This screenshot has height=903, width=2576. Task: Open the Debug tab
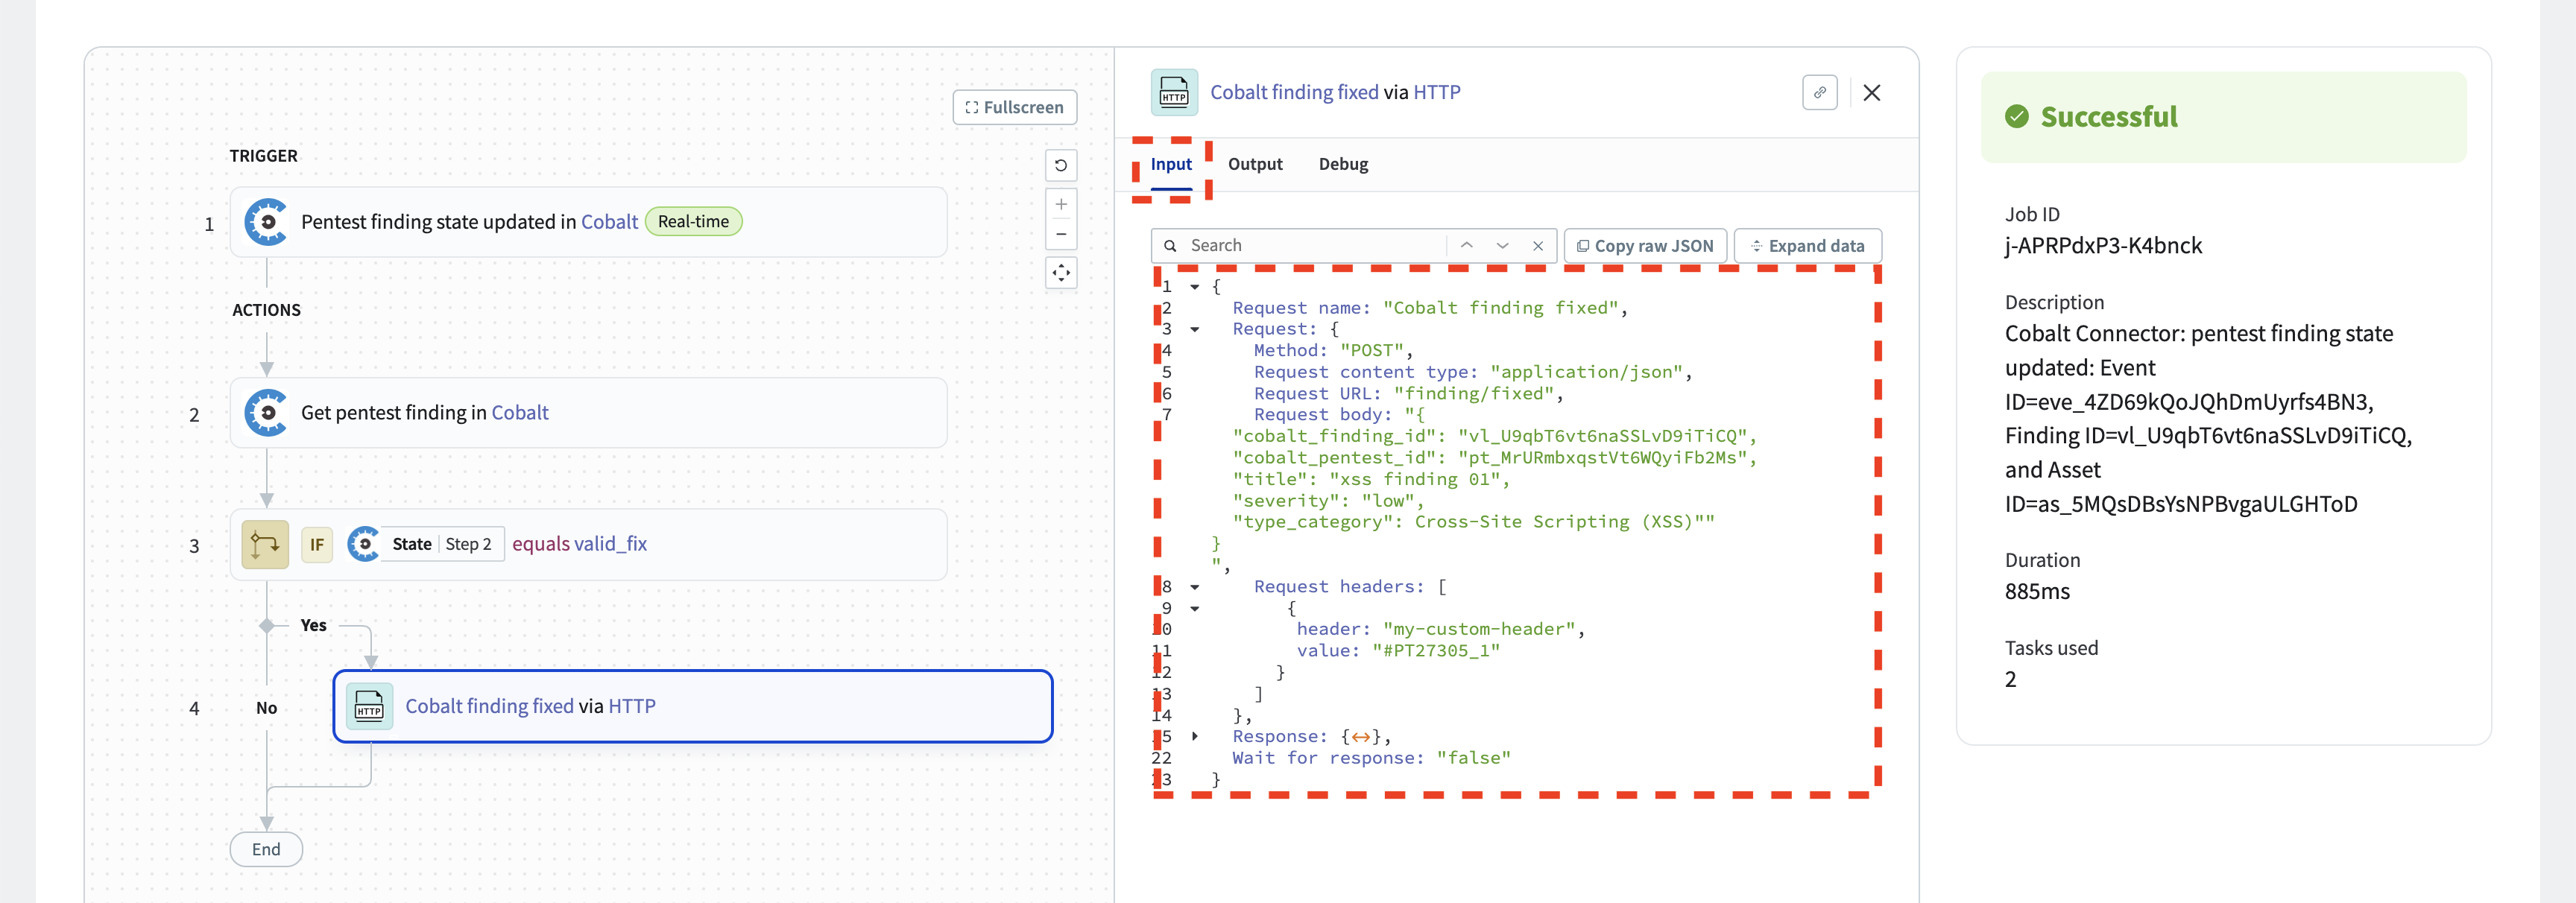pos(1343,164)
